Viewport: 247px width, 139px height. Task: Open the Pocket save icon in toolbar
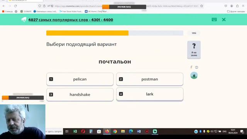click(x=226, y=6)
